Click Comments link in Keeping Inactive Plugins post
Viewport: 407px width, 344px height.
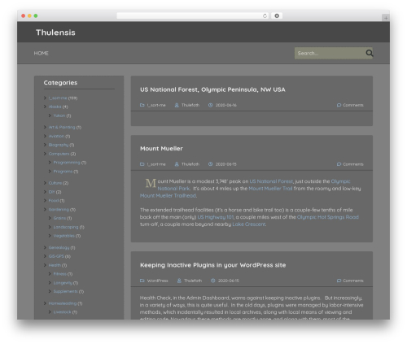[353, 281]
